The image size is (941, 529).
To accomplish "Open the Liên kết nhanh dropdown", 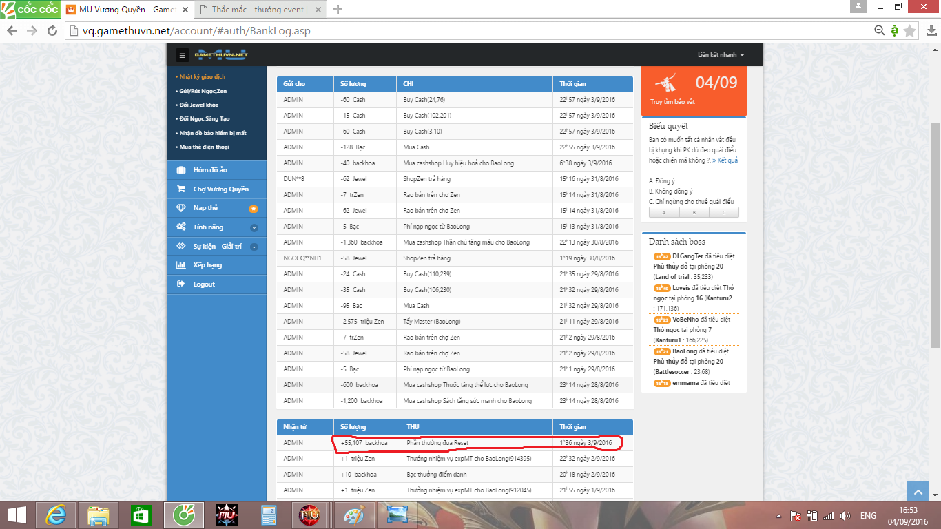I will 721,55.
